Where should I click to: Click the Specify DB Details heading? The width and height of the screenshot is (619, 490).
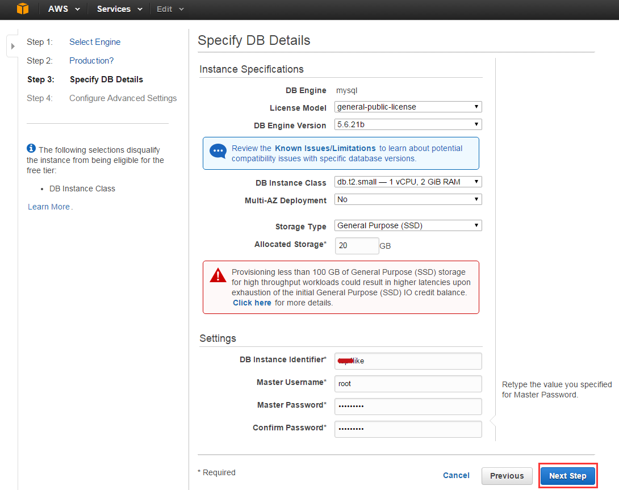click(x=254, y=40)
